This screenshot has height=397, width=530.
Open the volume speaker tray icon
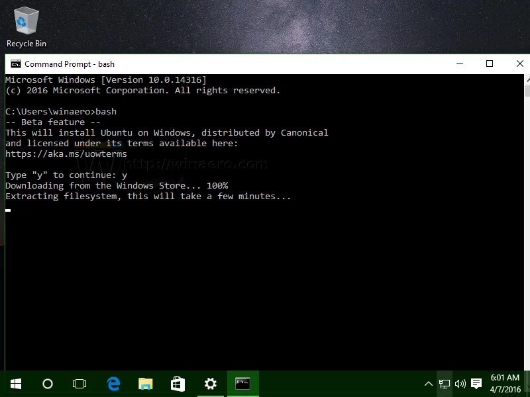click(x=460, y=384)
